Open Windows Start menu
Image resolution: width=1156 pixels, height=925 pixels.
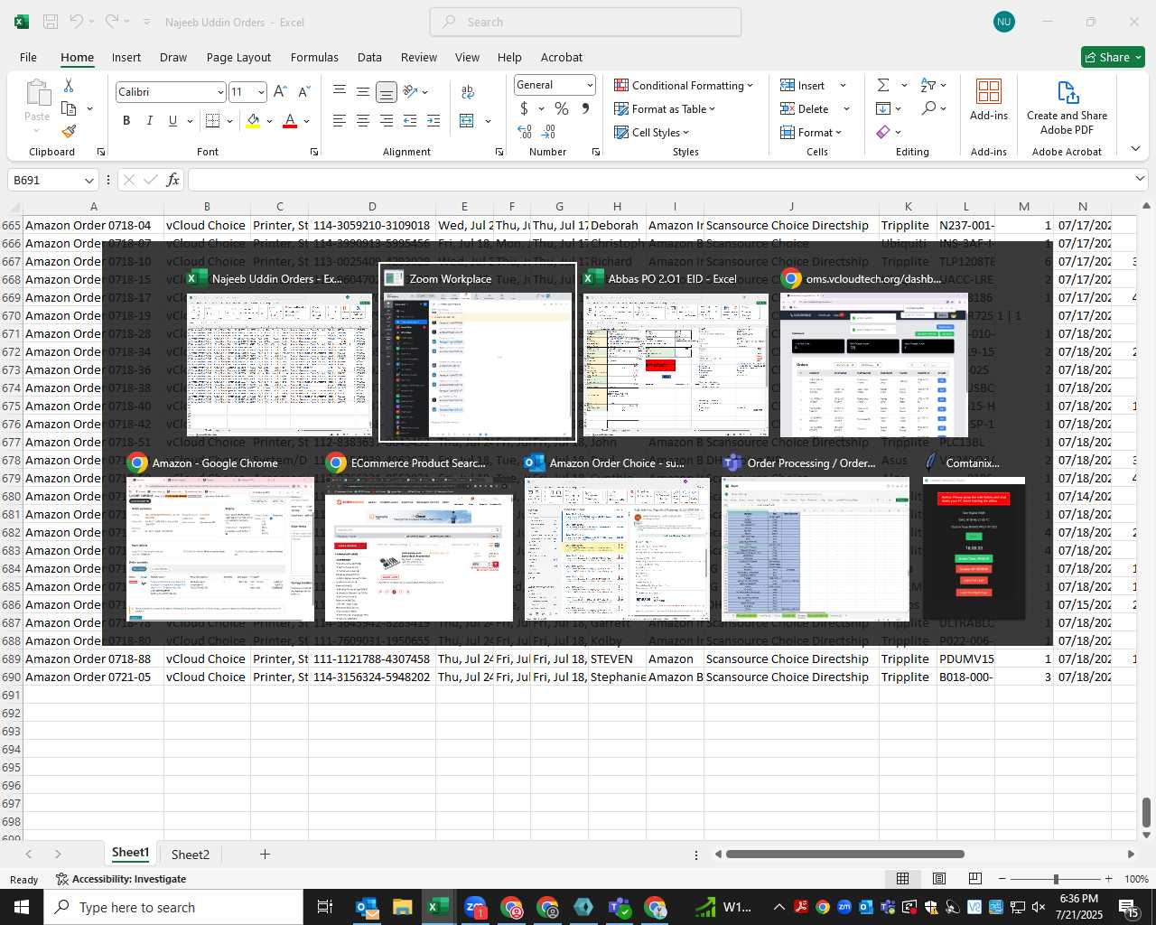22,907
